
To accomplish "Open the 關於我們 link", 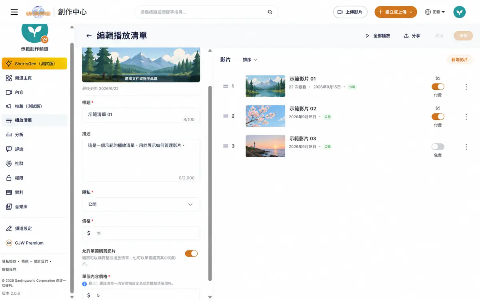I will coord(41,261).
